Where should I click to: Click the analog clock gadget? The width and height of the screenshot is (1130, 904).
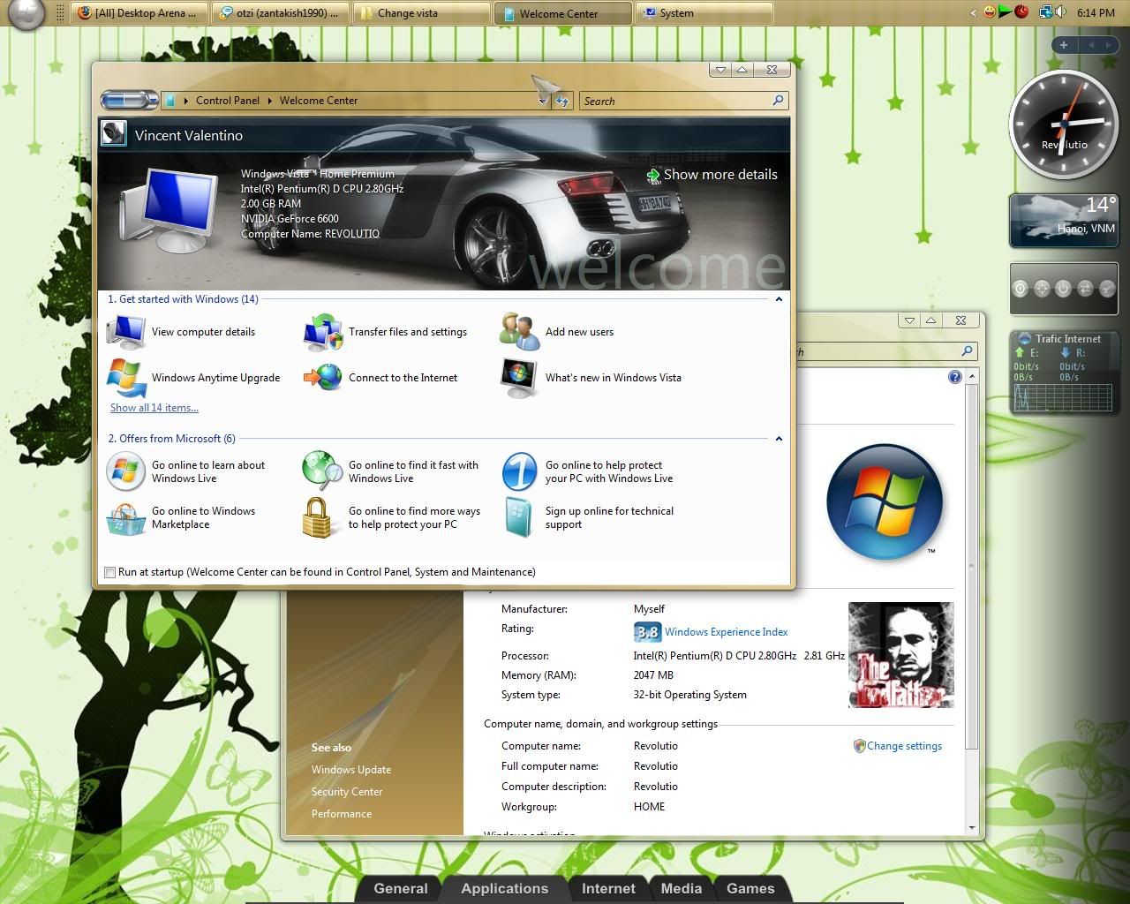1063,124
